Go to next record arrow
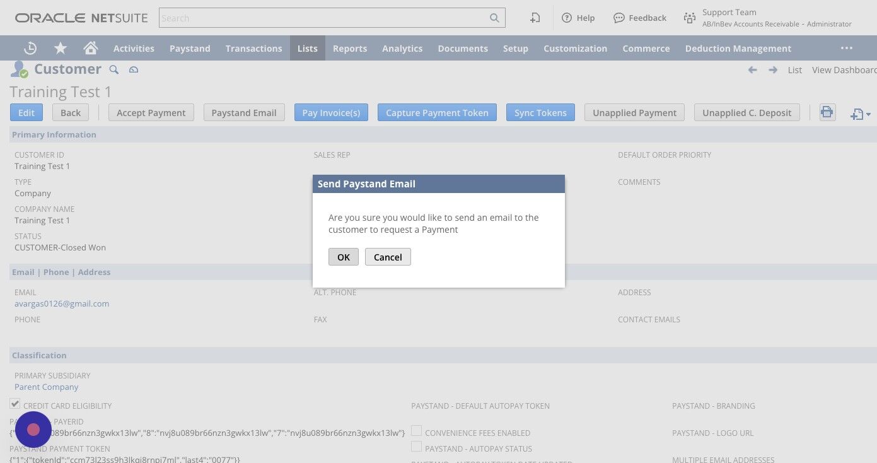Viewport: 877px width, 463px height. click(773, 70)
